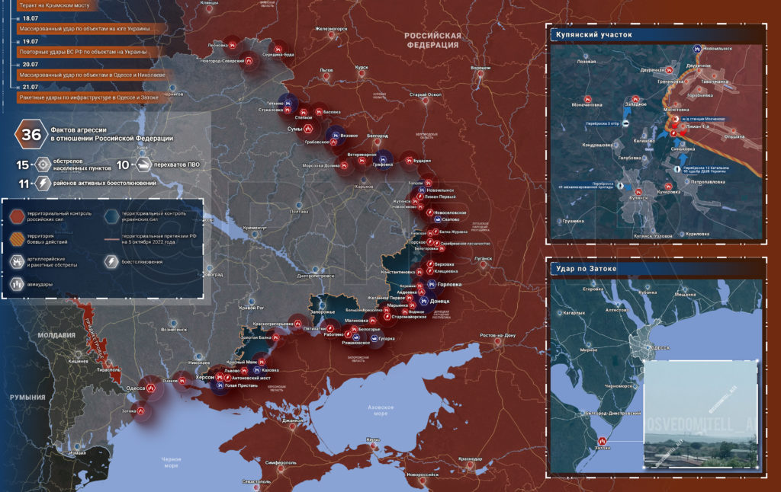Click the airstrikes legend icon
This screenshot has height=492, width=781.
click(17, 284)
